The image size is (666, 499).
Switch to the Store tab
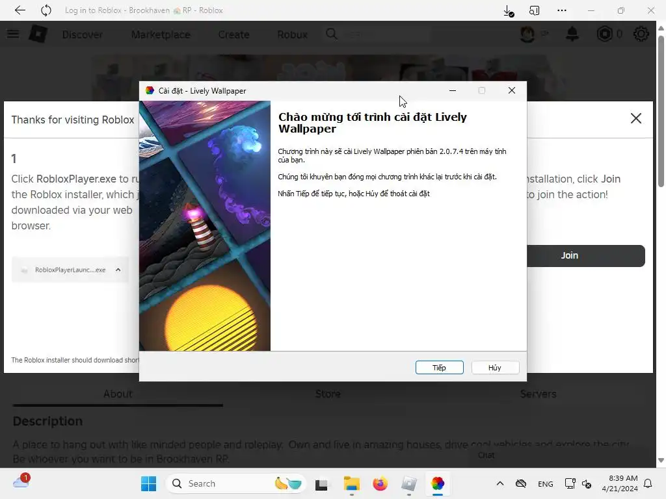328,394
